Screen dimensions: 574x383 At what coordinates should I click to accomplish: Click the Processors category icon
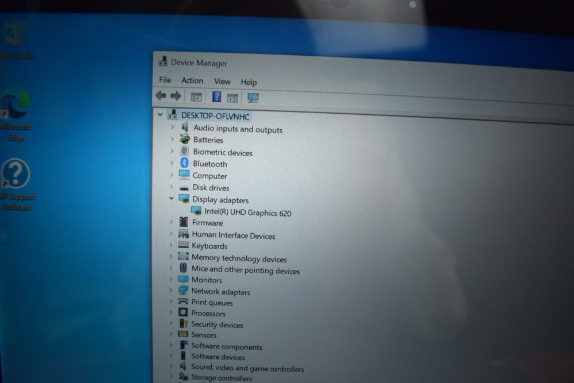click(x=183, y=312)
